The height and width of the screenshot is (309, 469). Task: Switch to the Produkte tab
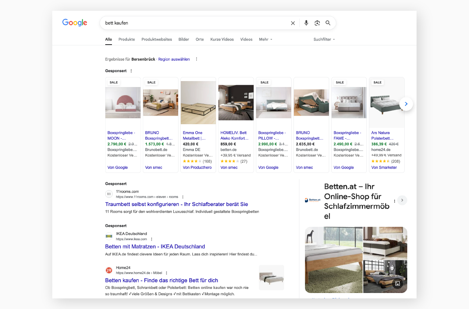click(x=126, y=39)
